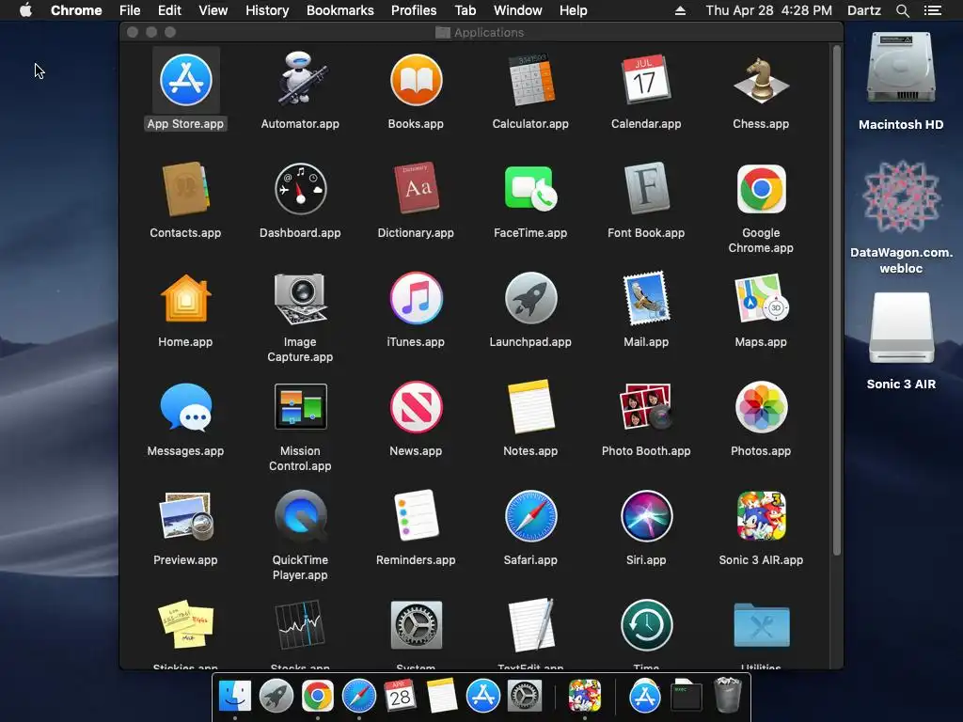The image size is (963, 722).
Task: Open QuickTime Player.app icon
Action: 300,516
